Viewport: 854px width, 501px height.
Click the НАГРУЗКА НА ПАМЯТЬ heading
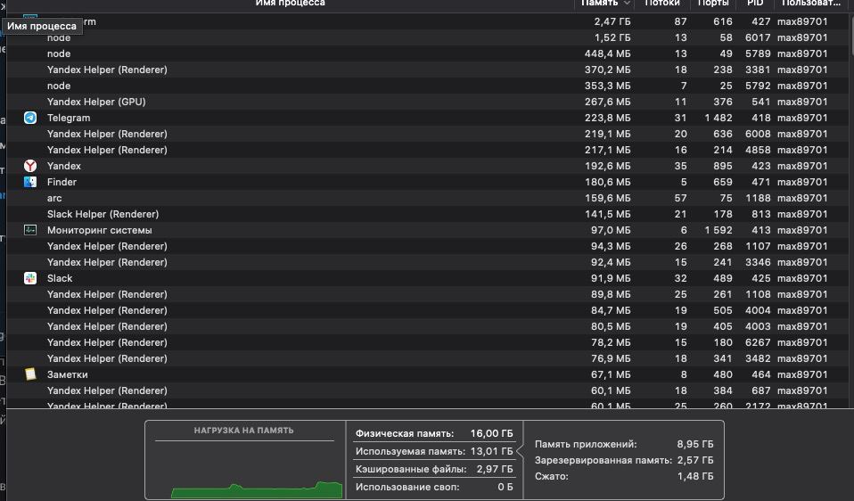click(x=243, y=431)
